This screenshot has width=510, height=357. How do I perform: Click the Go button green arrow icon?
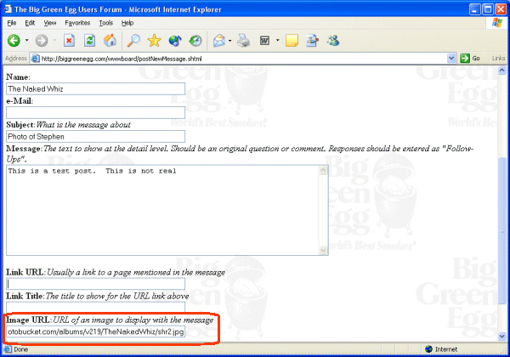pyautogui.click(x=465, y=58)
